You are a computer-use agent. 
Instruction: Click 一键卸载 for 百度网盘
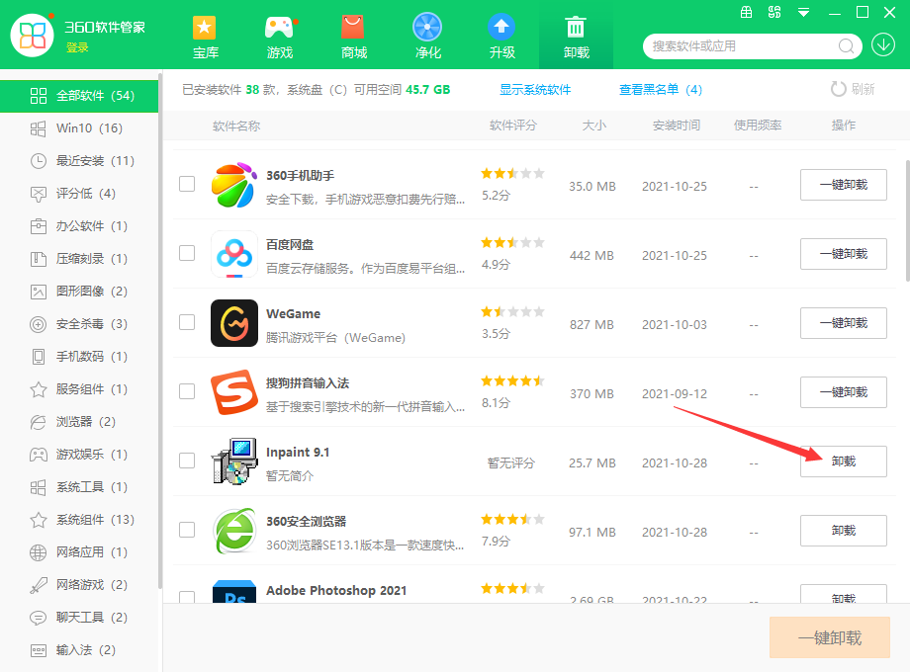pyautogui.click(x=844, y=254)
